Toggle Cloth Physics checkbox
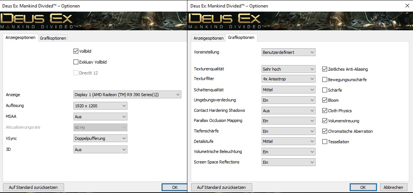This screenshot has height=193, width=413. pyautogui.click(x=325, y=110)
